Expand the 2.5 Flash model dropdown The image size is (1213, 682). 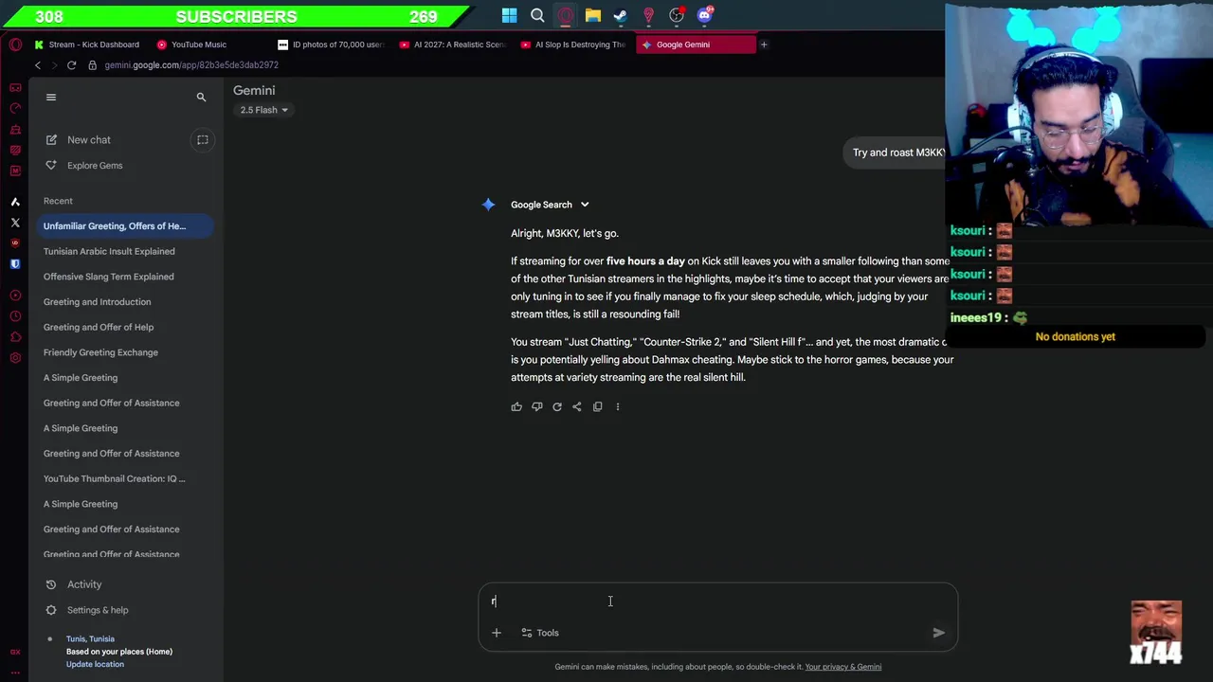click(263, 110)
